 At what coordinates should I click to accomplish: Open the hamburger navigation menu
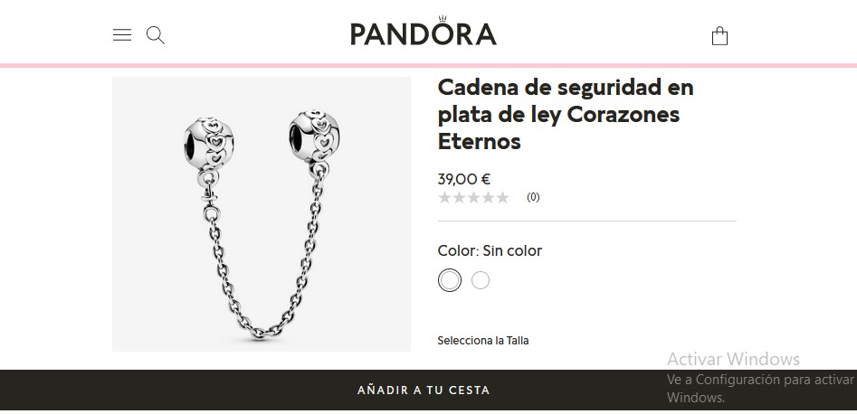(x=122, y=35)
